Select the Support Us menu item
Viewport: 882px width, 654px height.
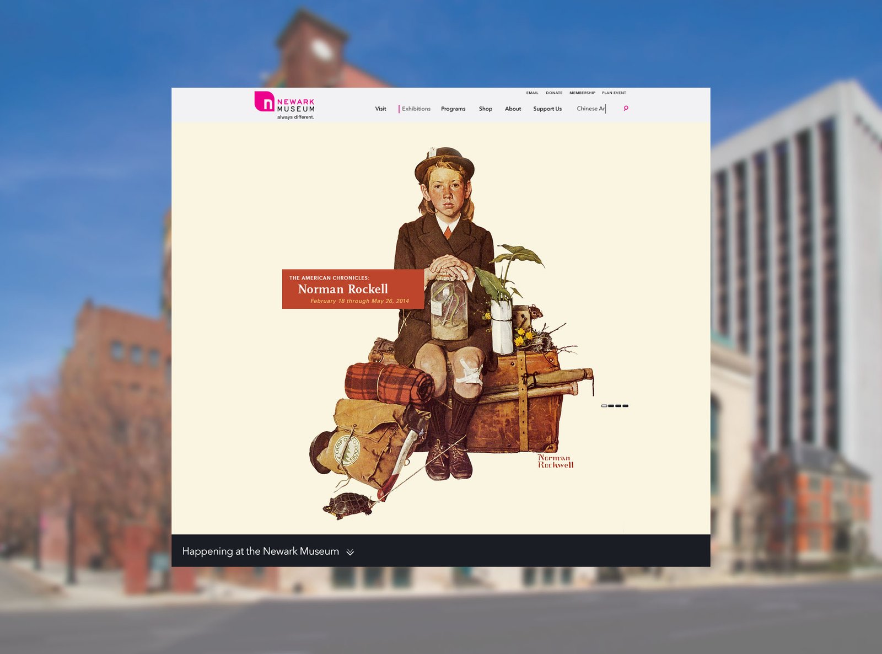547,109
